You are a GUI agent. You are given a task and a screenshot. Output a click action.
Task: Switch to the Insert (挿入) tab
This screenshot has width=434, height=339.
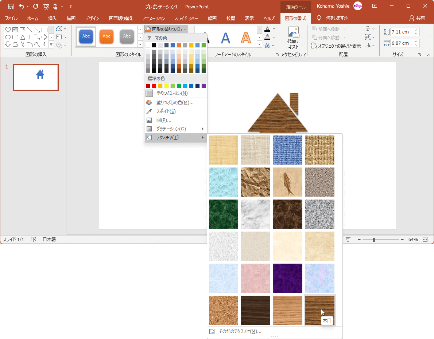coord(53,18)
